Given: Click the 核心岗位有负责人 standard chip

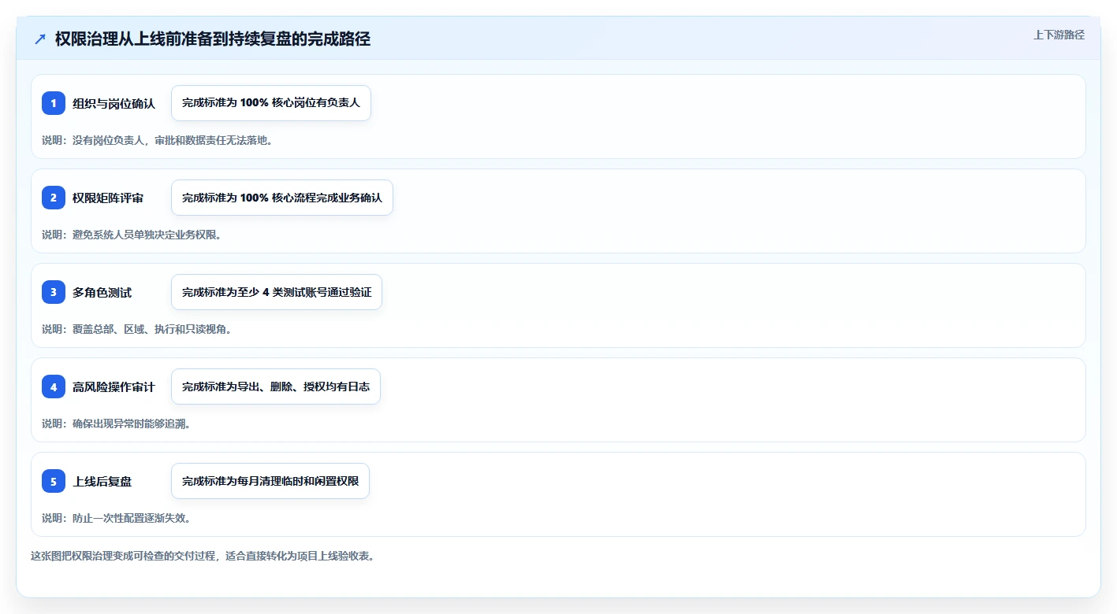Looking at the screenshot, I should [271, 103].
